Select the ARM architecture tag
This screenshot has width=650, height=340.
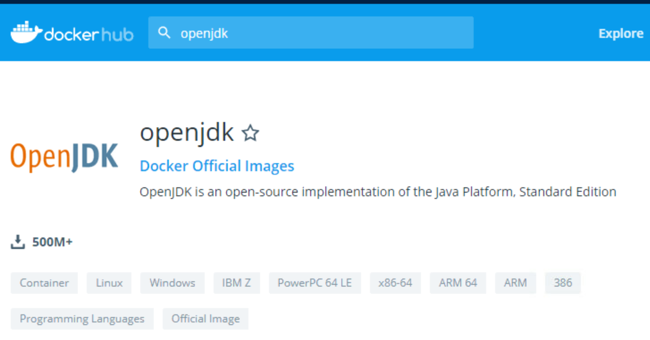(515, 283)
